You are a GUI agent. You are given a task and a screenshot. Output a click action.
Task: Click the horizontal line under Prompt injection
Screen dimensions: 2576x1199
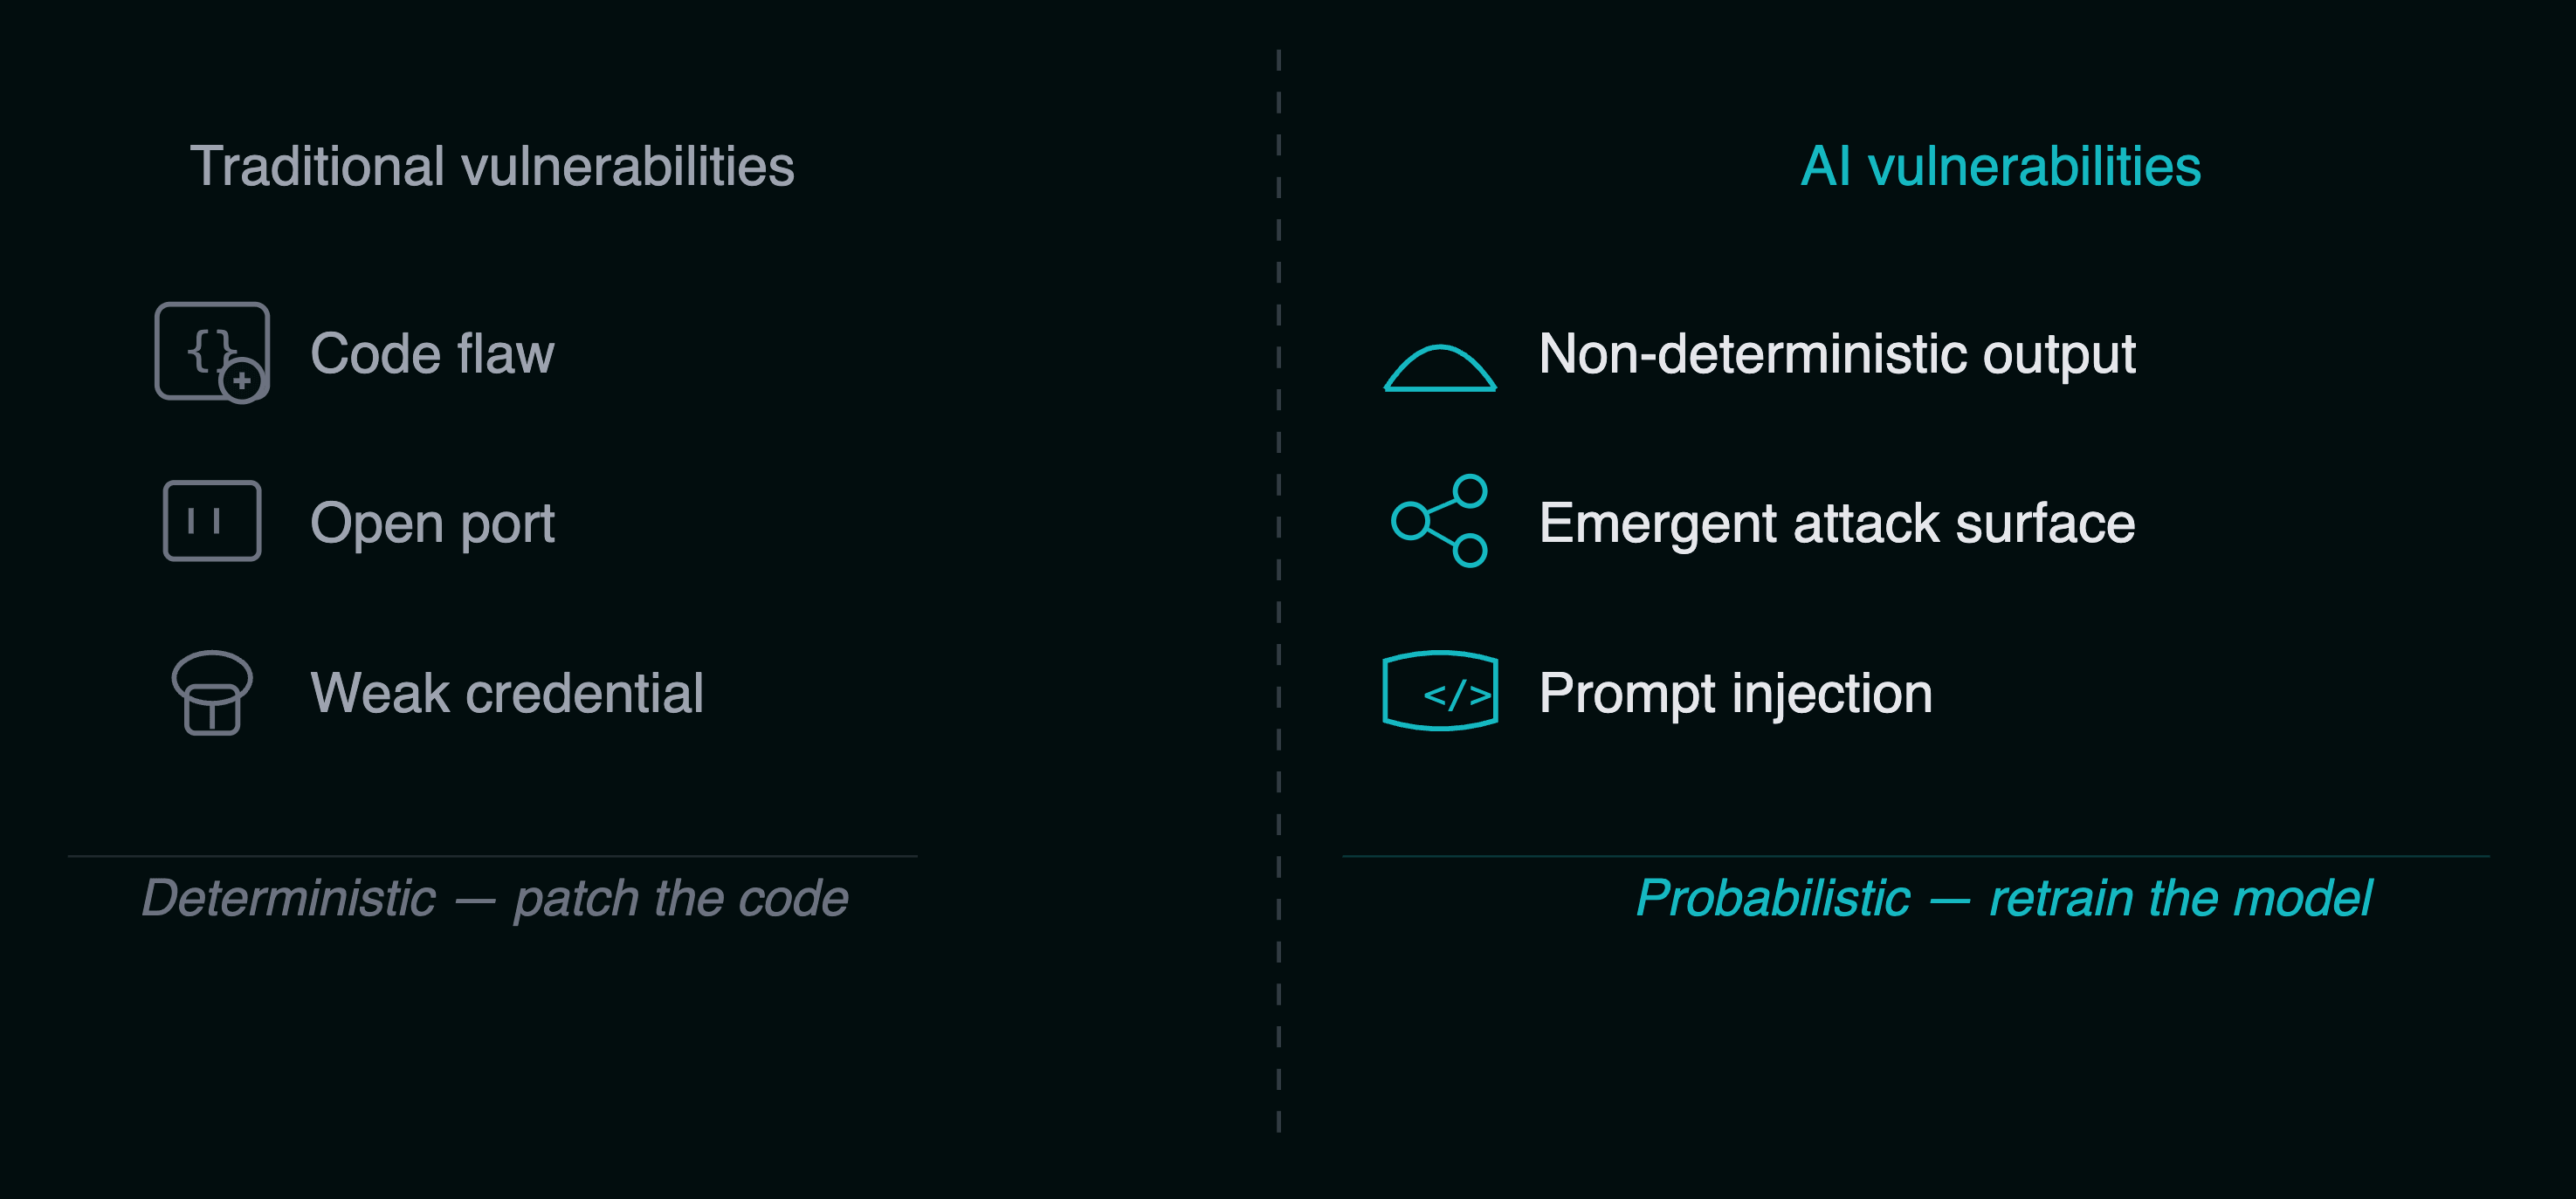click(x=1915, y=856)
